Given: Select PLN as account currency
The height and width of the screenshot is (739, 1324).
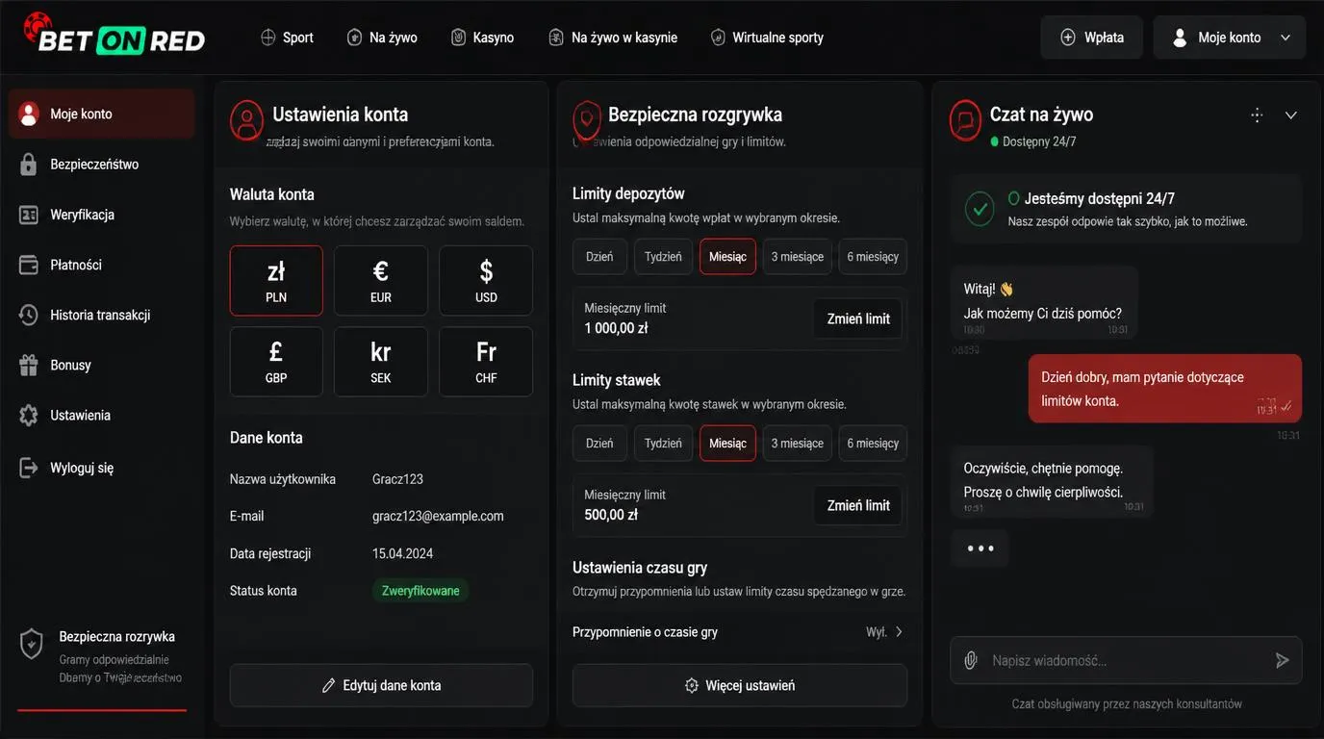Looking at the screenshot, I should coord(276,280).
